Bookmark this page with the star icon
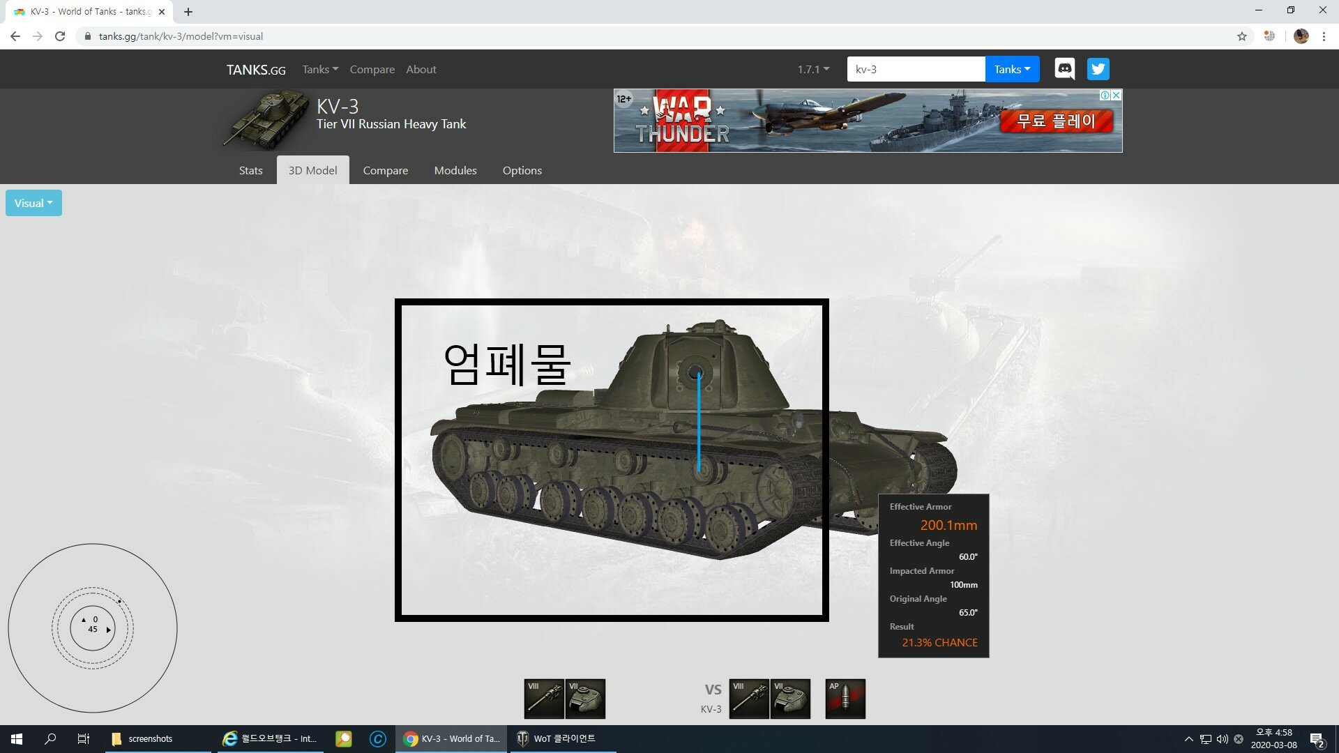 point(1242,36)
